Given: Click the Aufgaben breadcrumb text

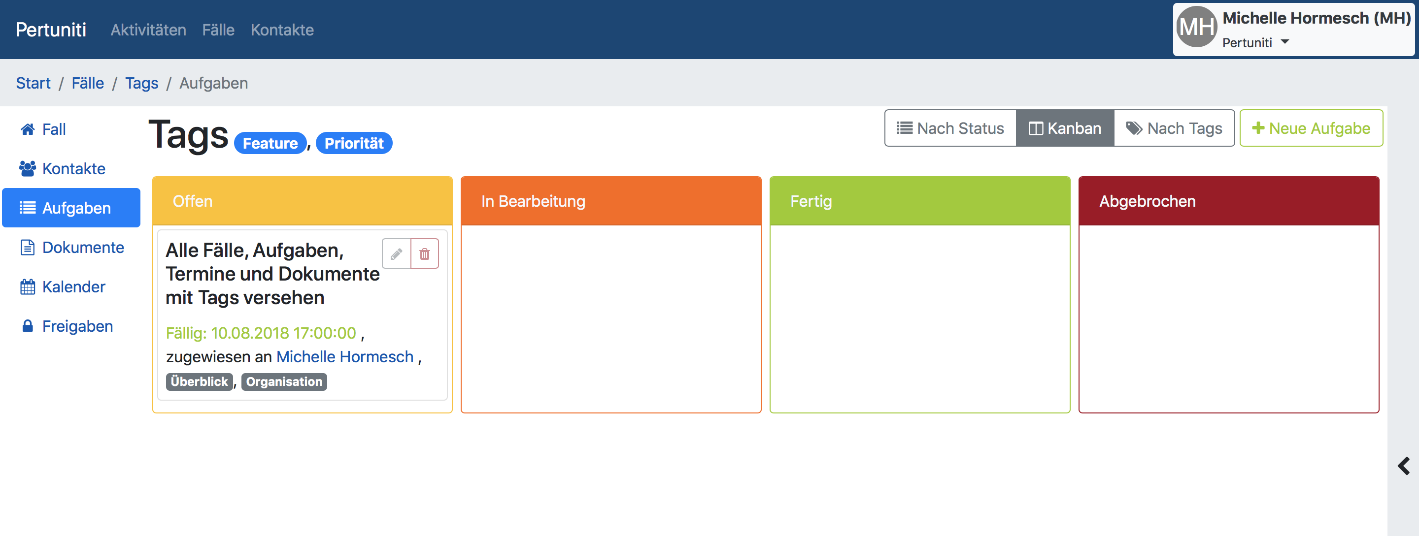Looking at the screenshot, I should click(x=214, y=83).
